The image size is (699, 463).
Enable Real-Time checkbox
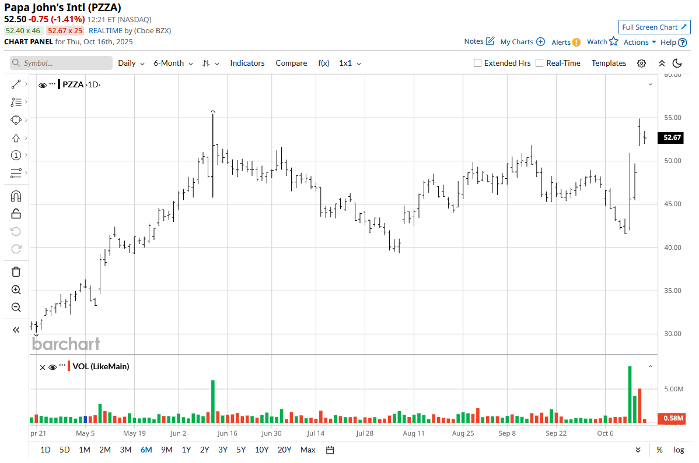pyautogui.click(x=539, y=63)
